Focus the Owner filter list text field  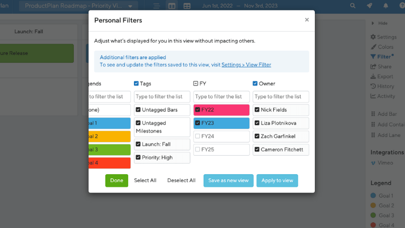281,97
